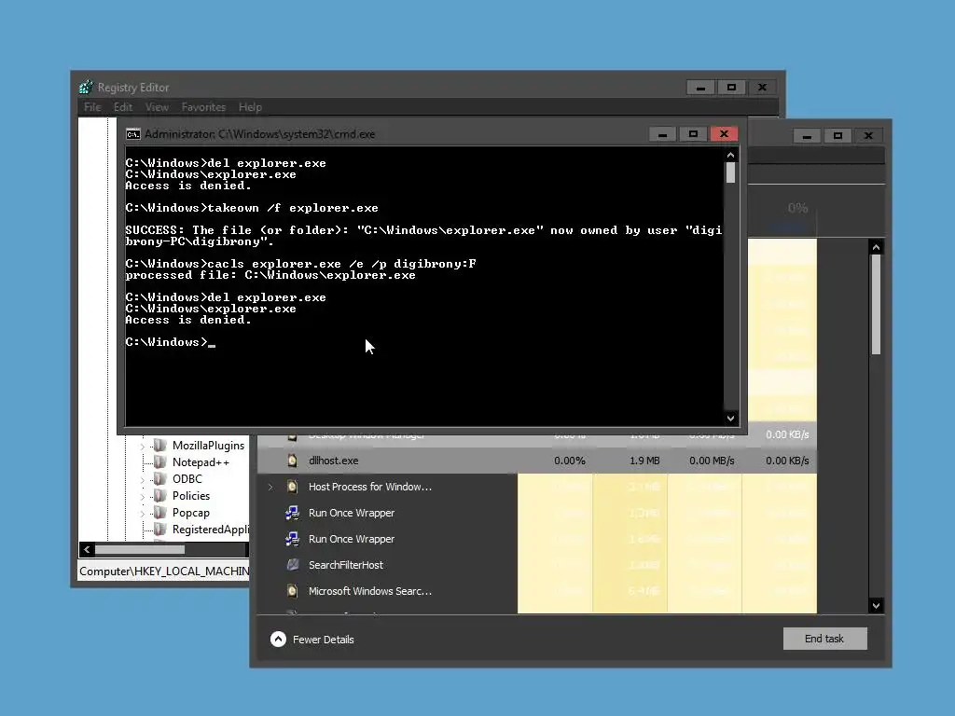Click the Registry Editor title bar icon

click(x=86, y=87)
